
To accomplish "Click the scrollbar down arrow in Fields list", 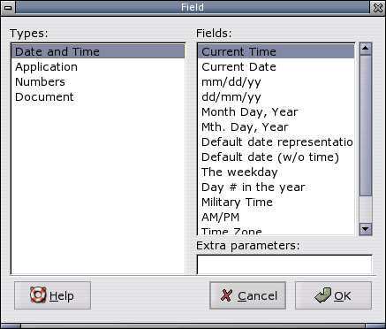I will [x=366, y=228].
